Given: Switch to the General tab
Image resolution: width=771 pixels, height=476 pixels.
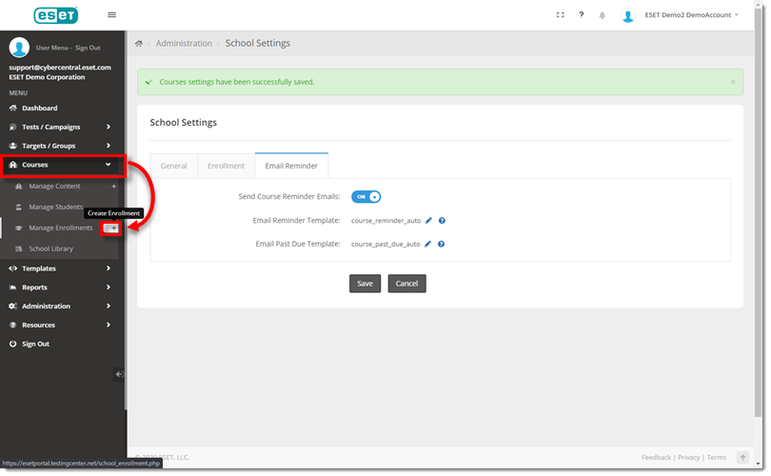Looking at the screenshot, I should coord(173,166).
